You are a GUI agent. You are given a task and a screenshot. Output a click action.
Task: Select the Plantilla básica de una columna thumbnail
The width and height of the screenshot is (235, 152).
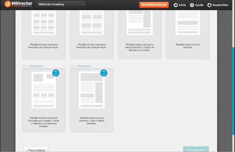coord(188,23)
